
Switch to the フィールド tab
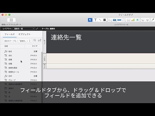[9, 34]
